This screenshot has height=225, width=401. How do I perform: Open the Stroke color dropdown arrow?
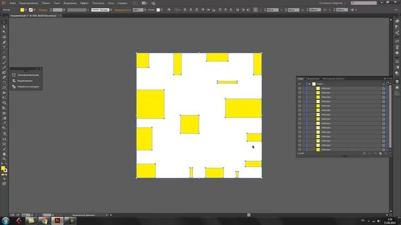pos(34,10)
